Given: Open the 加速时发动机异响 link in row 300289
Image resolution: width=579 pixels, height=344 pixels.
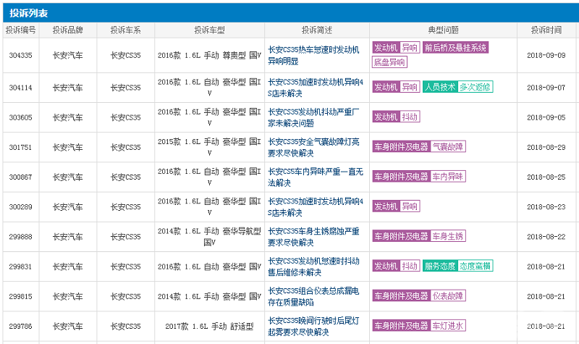Looking at the screenshot, I should [x=316, y=207].
